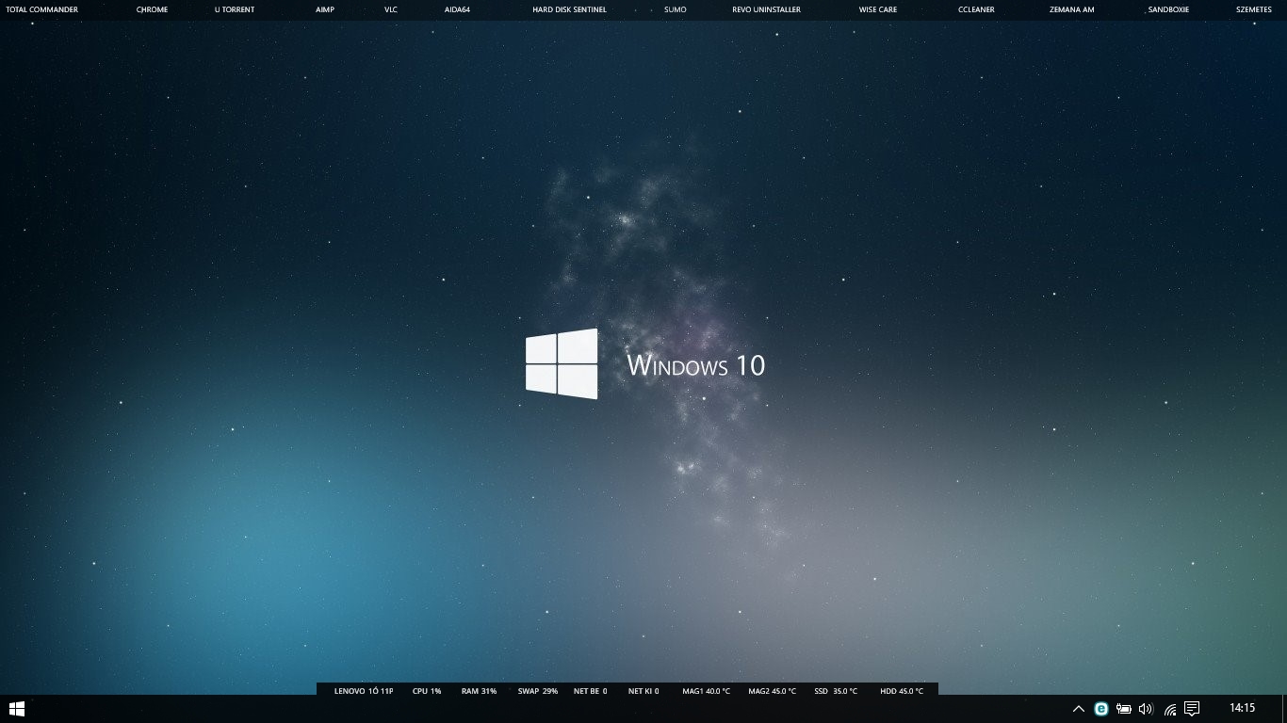Click the MAG1 40.0 °C temperature
This screenshot has width=1287, height=723.
pyautogui.click(x=706, y=691)
